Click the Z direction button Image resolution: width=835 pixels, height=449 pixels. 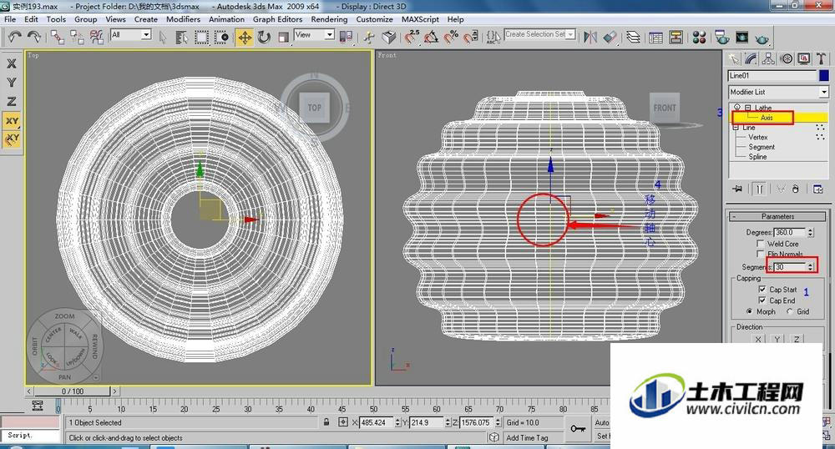click(796, 338)
